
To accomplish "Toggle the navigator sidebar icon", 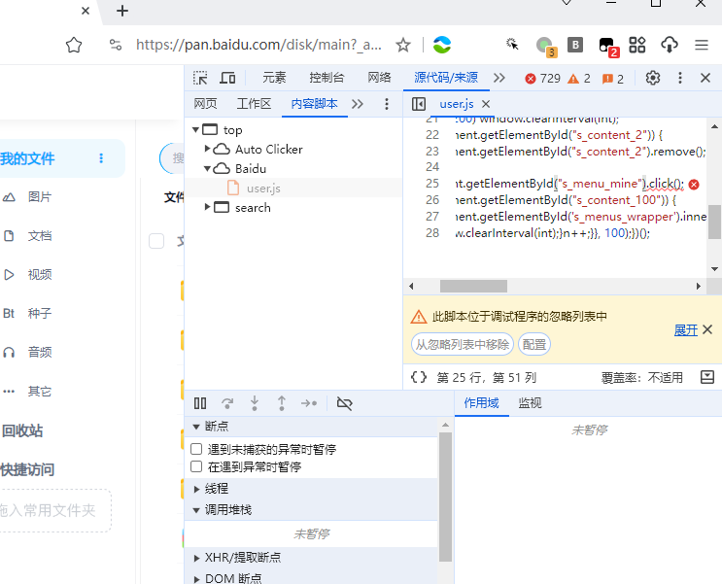I will coord(419,104).
